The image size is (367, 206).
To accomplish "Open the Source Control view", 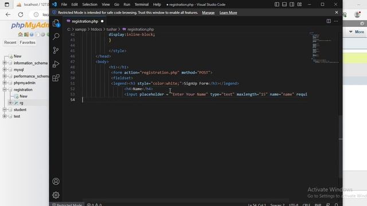I will point(56,50).
